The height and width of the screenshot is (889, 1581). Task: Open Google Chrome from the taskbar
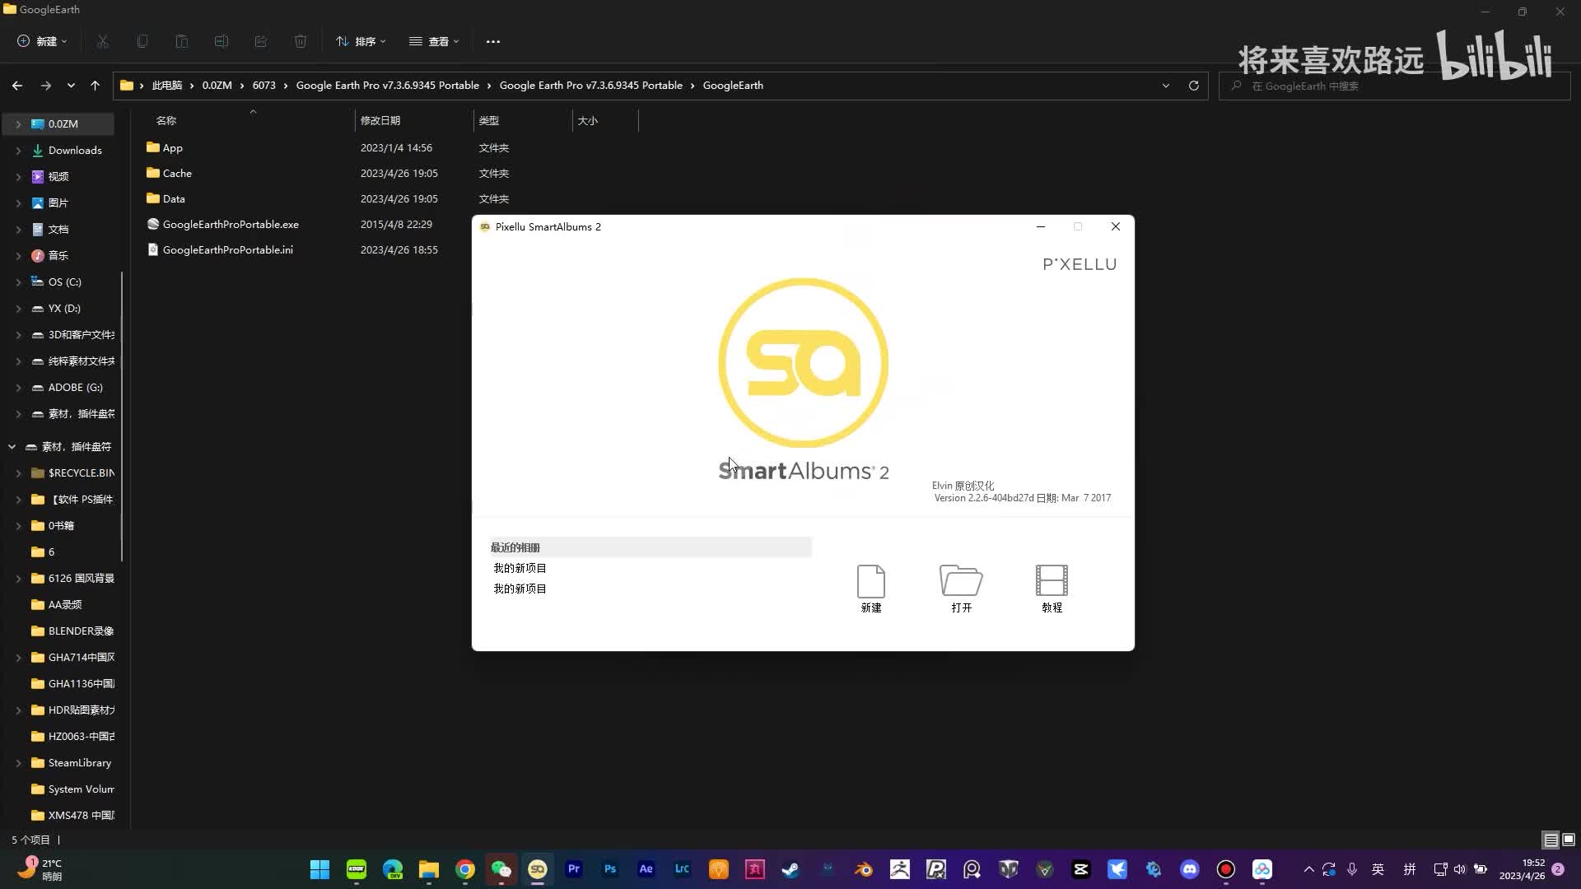[x=465, y=869]
